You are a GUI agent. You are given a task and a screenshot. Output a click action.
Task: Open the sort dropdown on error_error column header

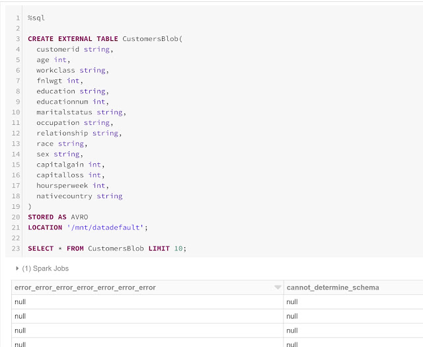point(278,288)
